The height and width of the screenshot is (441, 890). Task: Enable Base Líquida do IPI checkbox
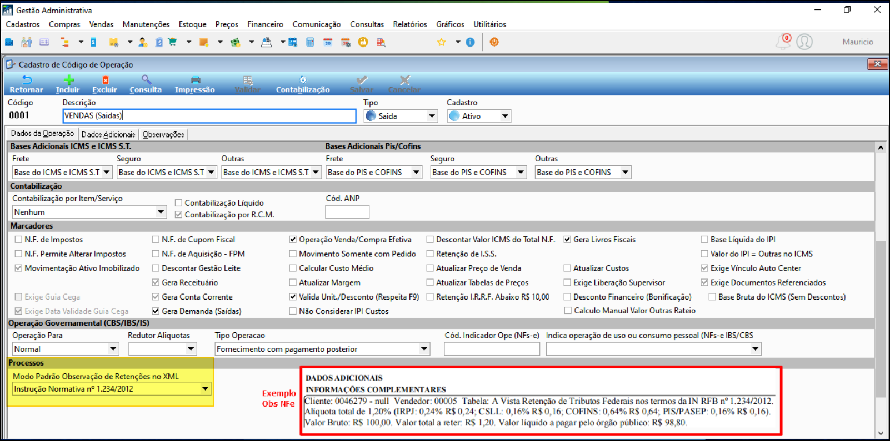pos(704,240)
